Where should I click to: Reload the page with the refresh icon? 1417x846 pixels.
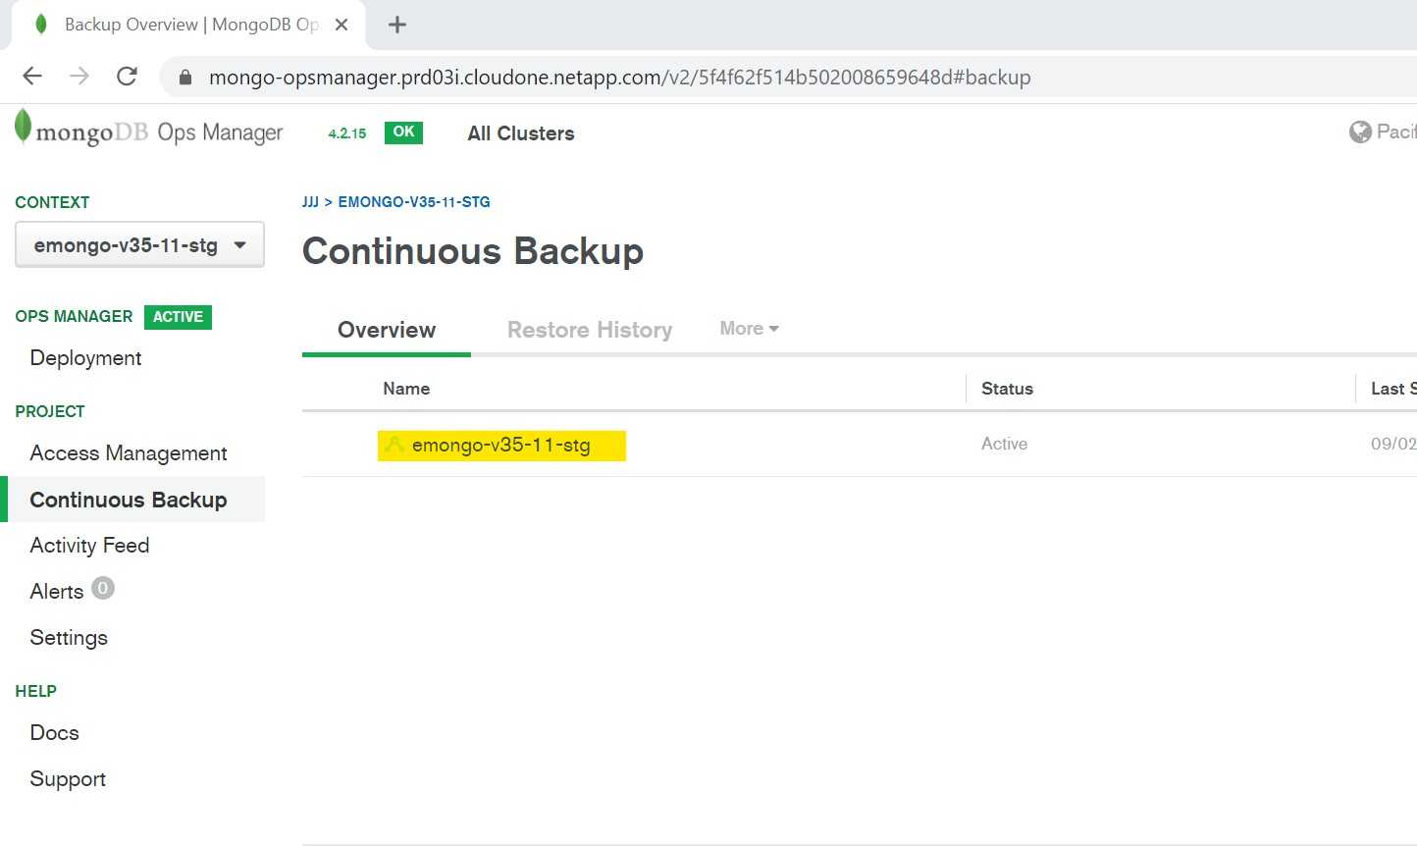[x=127, y=77]
